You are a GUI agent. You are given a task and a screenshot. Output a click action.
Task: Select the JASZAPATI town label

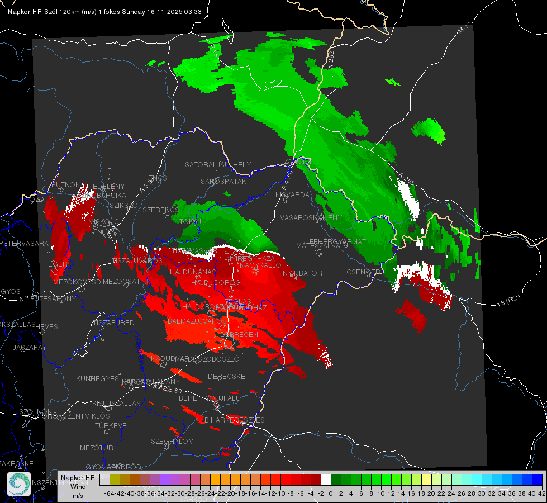(x=30, y=347)
